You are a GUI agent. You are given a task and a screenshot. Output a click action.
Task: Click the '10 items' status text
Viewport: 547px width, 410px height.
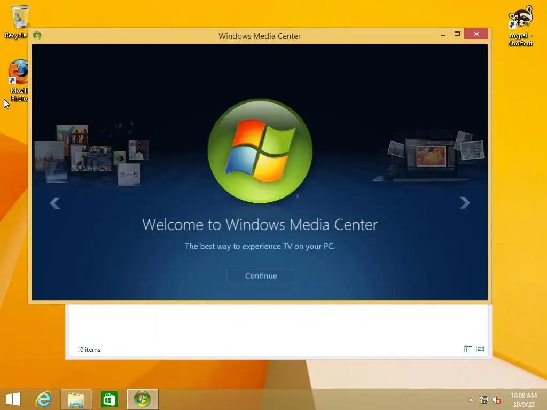[x=89, y=349]
